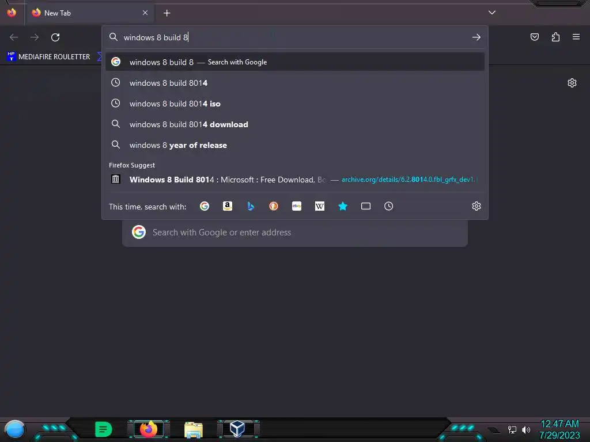Search this time with eBay
The height and width of the screenshot is (442, 590).
point(297,206)
